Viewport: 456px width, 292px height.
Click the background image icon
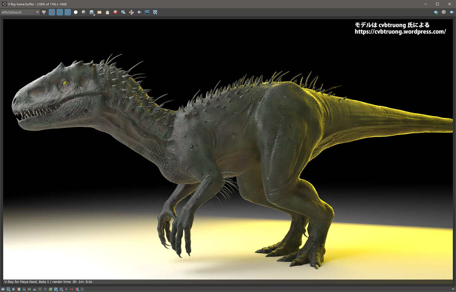pyautogui.click(x=50, y=289)
